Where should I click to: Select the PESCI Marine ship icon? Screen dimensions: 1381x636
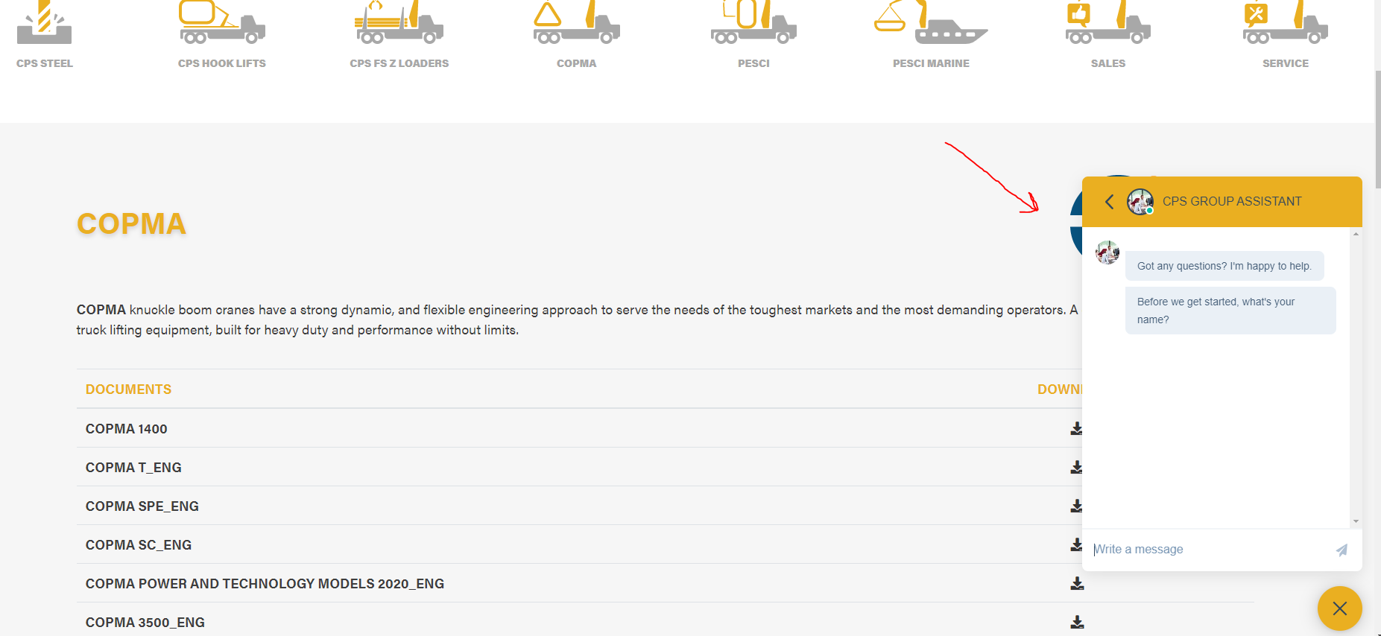931,22
